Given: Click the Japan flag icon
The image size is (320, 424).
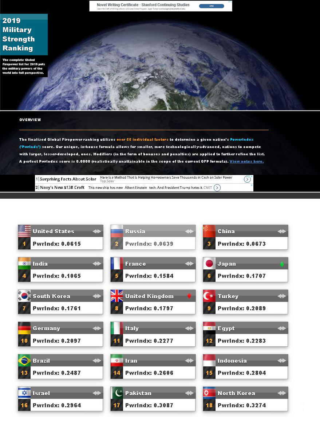Looking at the screenshot, I should click(209, 263).
